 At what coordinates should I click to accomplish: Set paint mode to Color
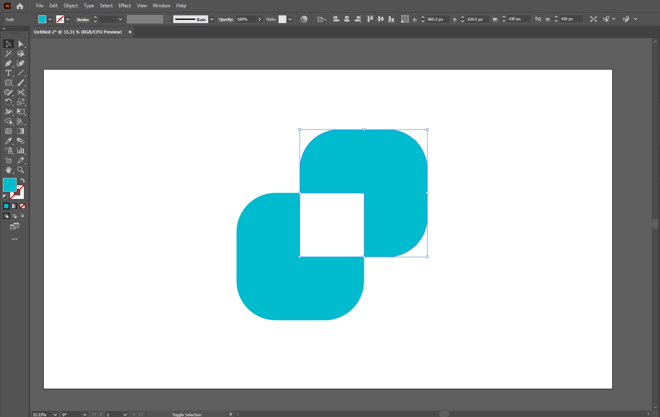pos(6,206)
